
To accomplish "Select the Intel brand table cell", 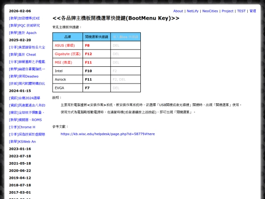I will point(68,71).
